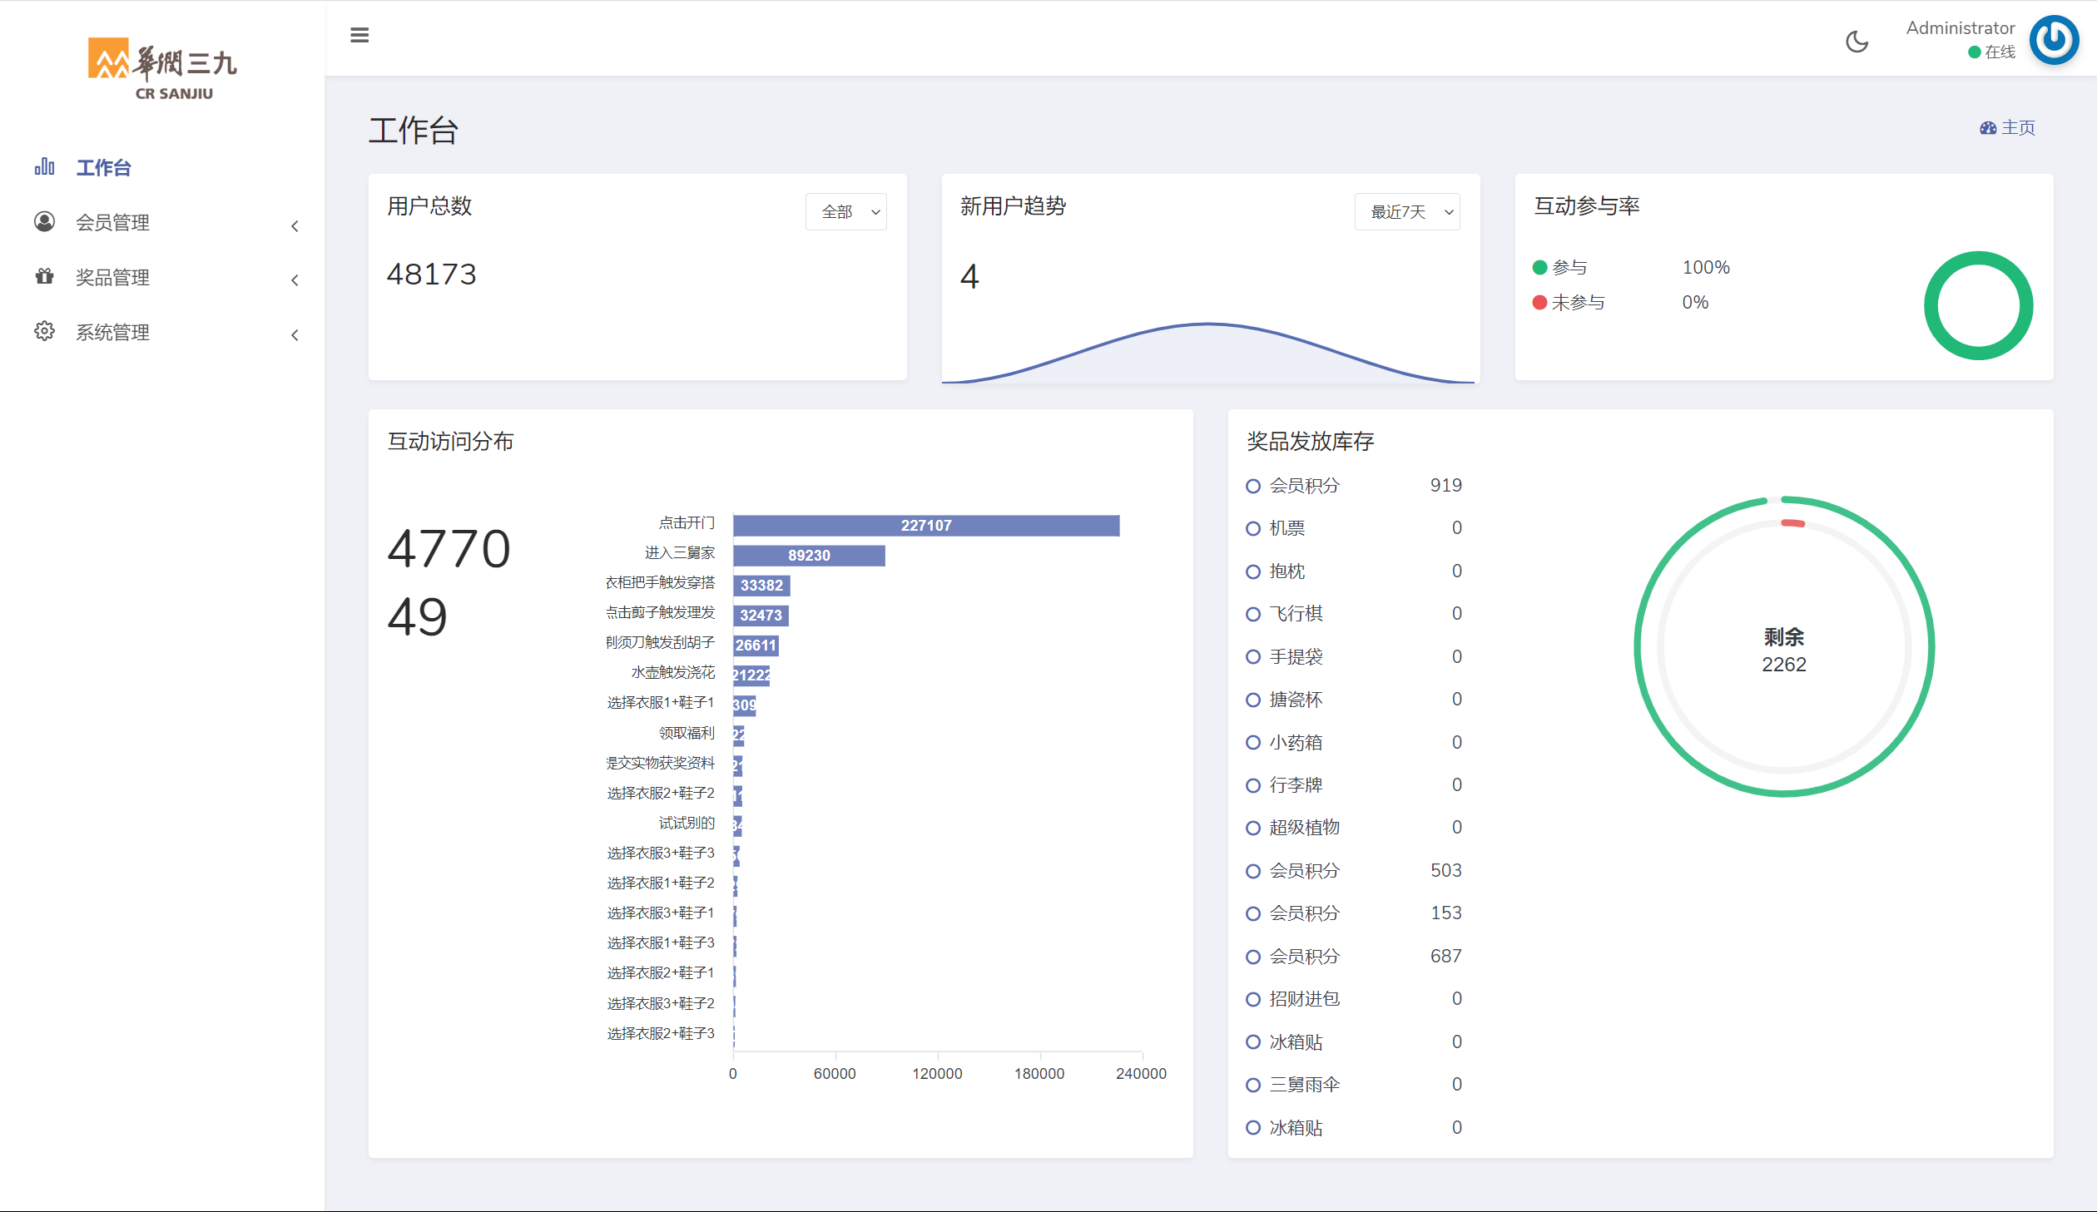Image resolution: width=2097 pixels, height=1212 pixels.
Task: Click the green participation donut chart
Action: 1978,305
